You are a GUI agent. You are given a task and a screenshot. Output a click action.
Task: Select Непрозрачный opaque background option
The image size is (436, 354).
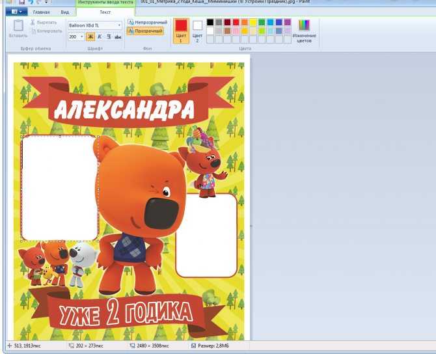tap(147, 22)
